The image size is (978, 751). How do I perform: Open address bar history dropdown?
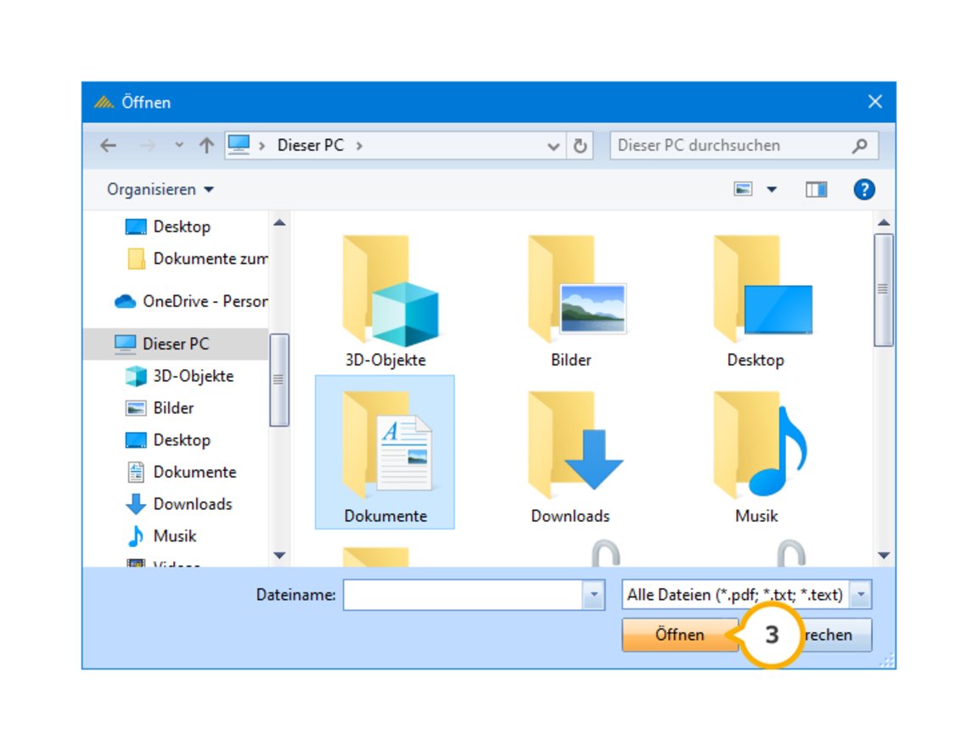(553, 147)
